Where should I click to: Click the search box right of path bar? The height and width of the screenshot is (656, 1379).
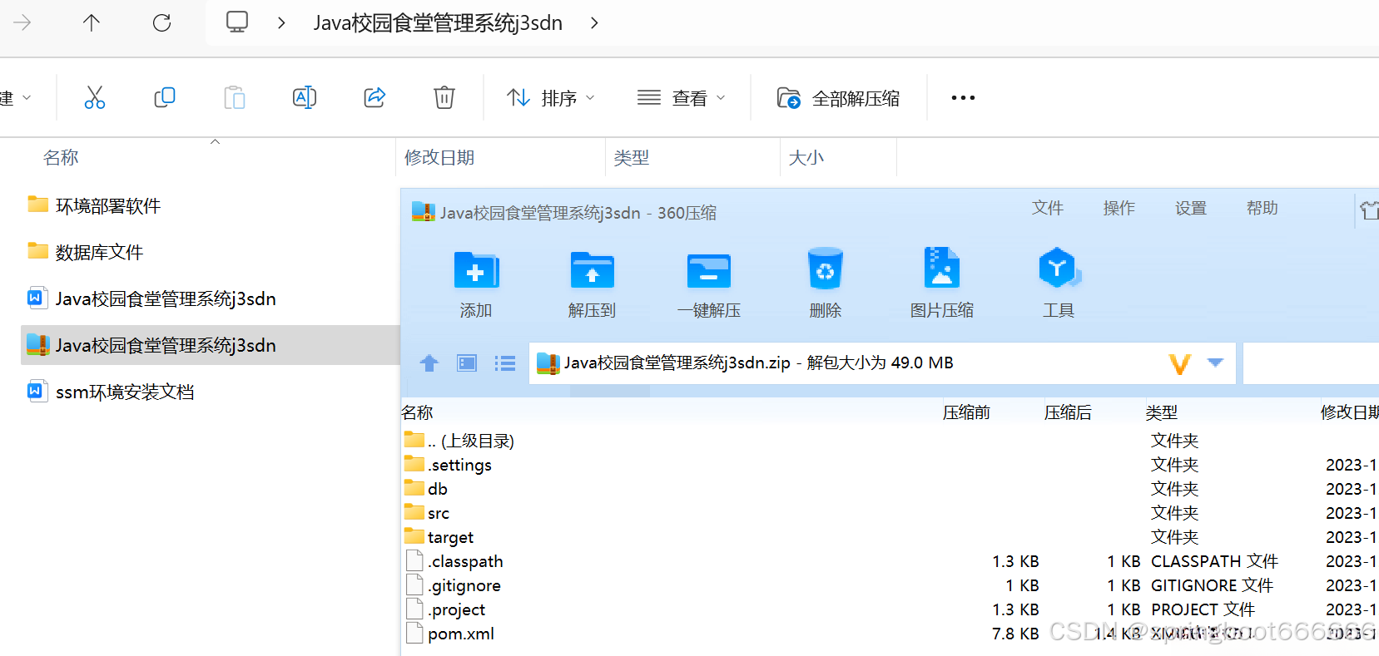pos(1311,363)
